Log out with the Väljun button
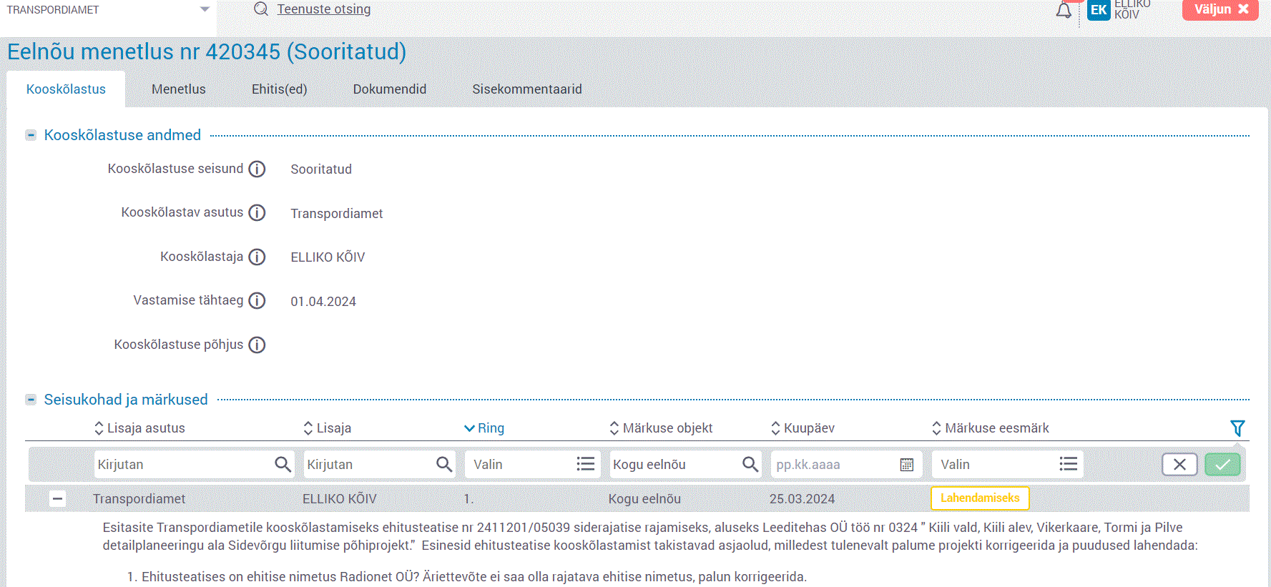This screenshot has width=1271, height=587. click(x=1220, y=9)
